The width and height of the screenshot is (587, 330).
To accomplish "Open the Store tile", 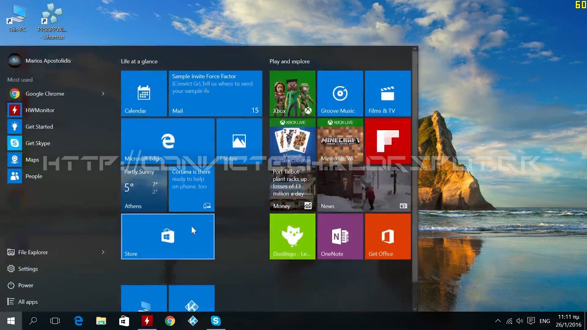I will pos(168,236).
